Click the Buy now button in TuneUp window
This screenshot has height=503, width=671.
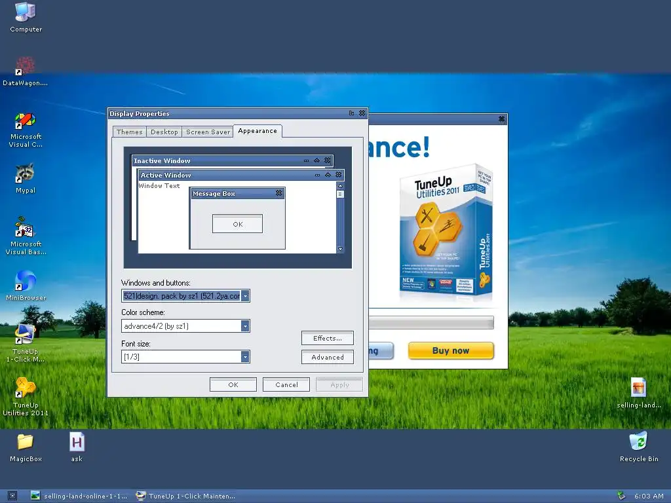[x=451, y=351]
